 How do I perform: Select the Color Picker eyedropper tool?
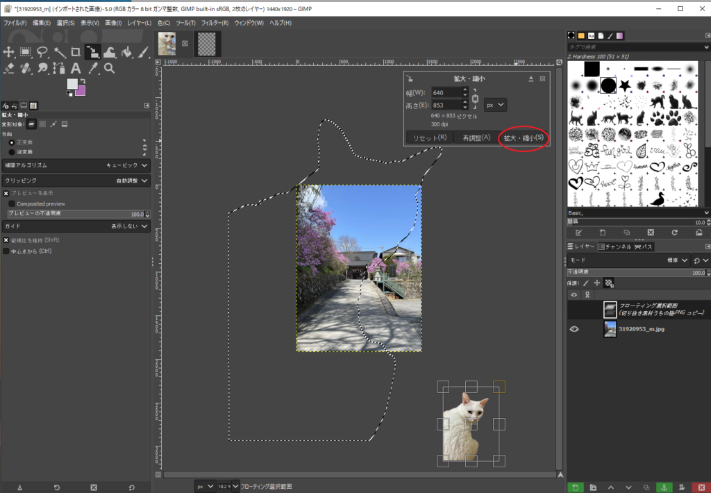[x=92, y=68]
